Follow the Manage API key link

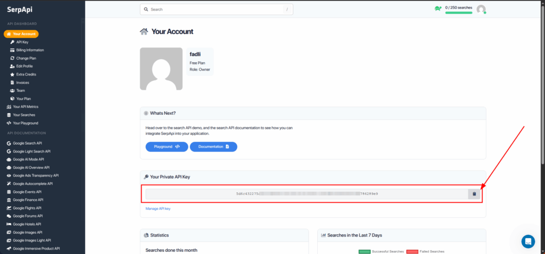tap(158, 209)
